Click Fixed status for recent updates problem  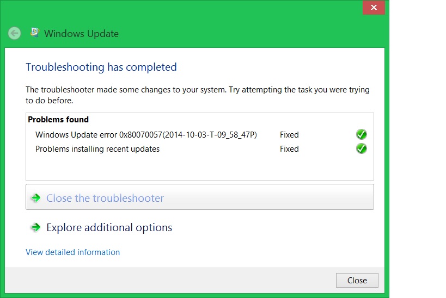[289, 149]
